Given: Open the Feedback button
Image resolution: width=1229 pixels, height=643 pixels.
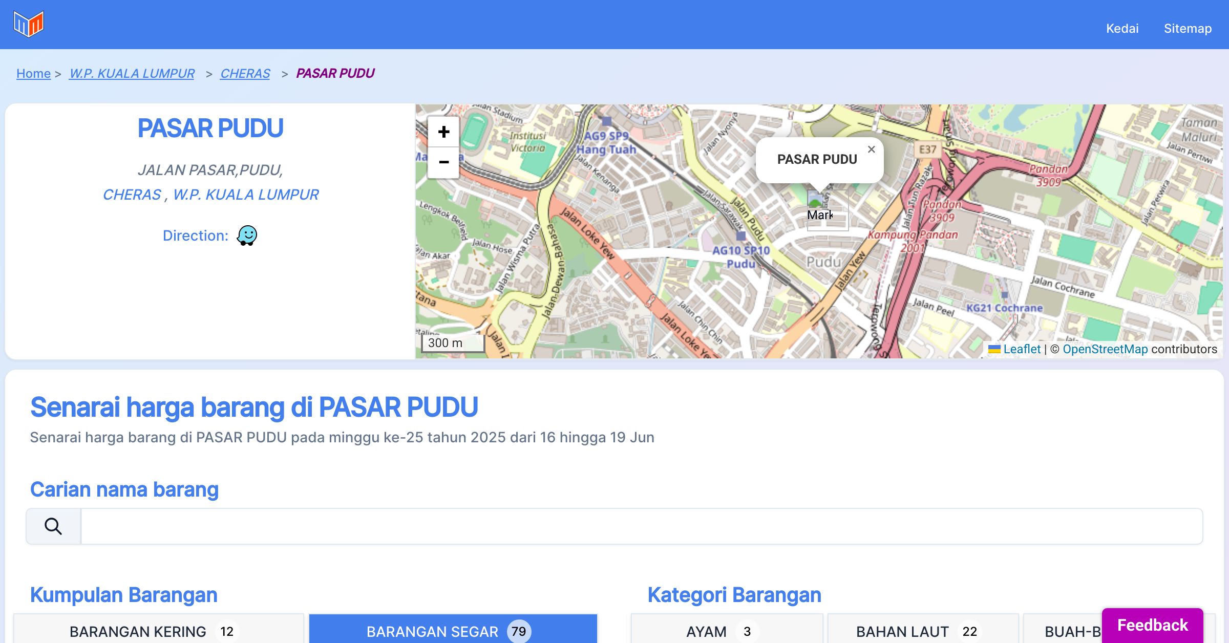Looking at the screenshot, I should click(1152, 625).
